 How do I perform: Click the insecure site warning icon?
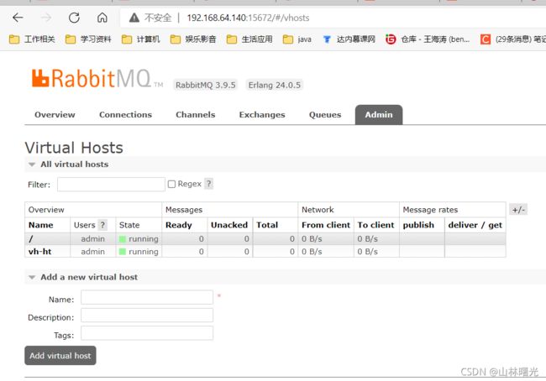pos(134,18)
